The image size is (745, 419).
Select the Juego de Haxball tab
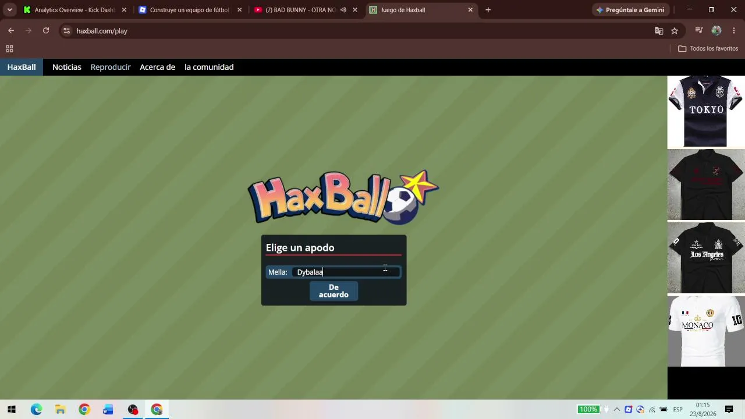pos(421,10)
